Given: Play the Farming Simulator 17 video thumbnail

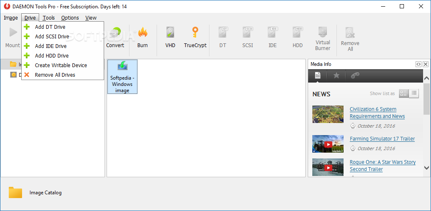Looking at the screenshot, I should click(x=328, y=144).
